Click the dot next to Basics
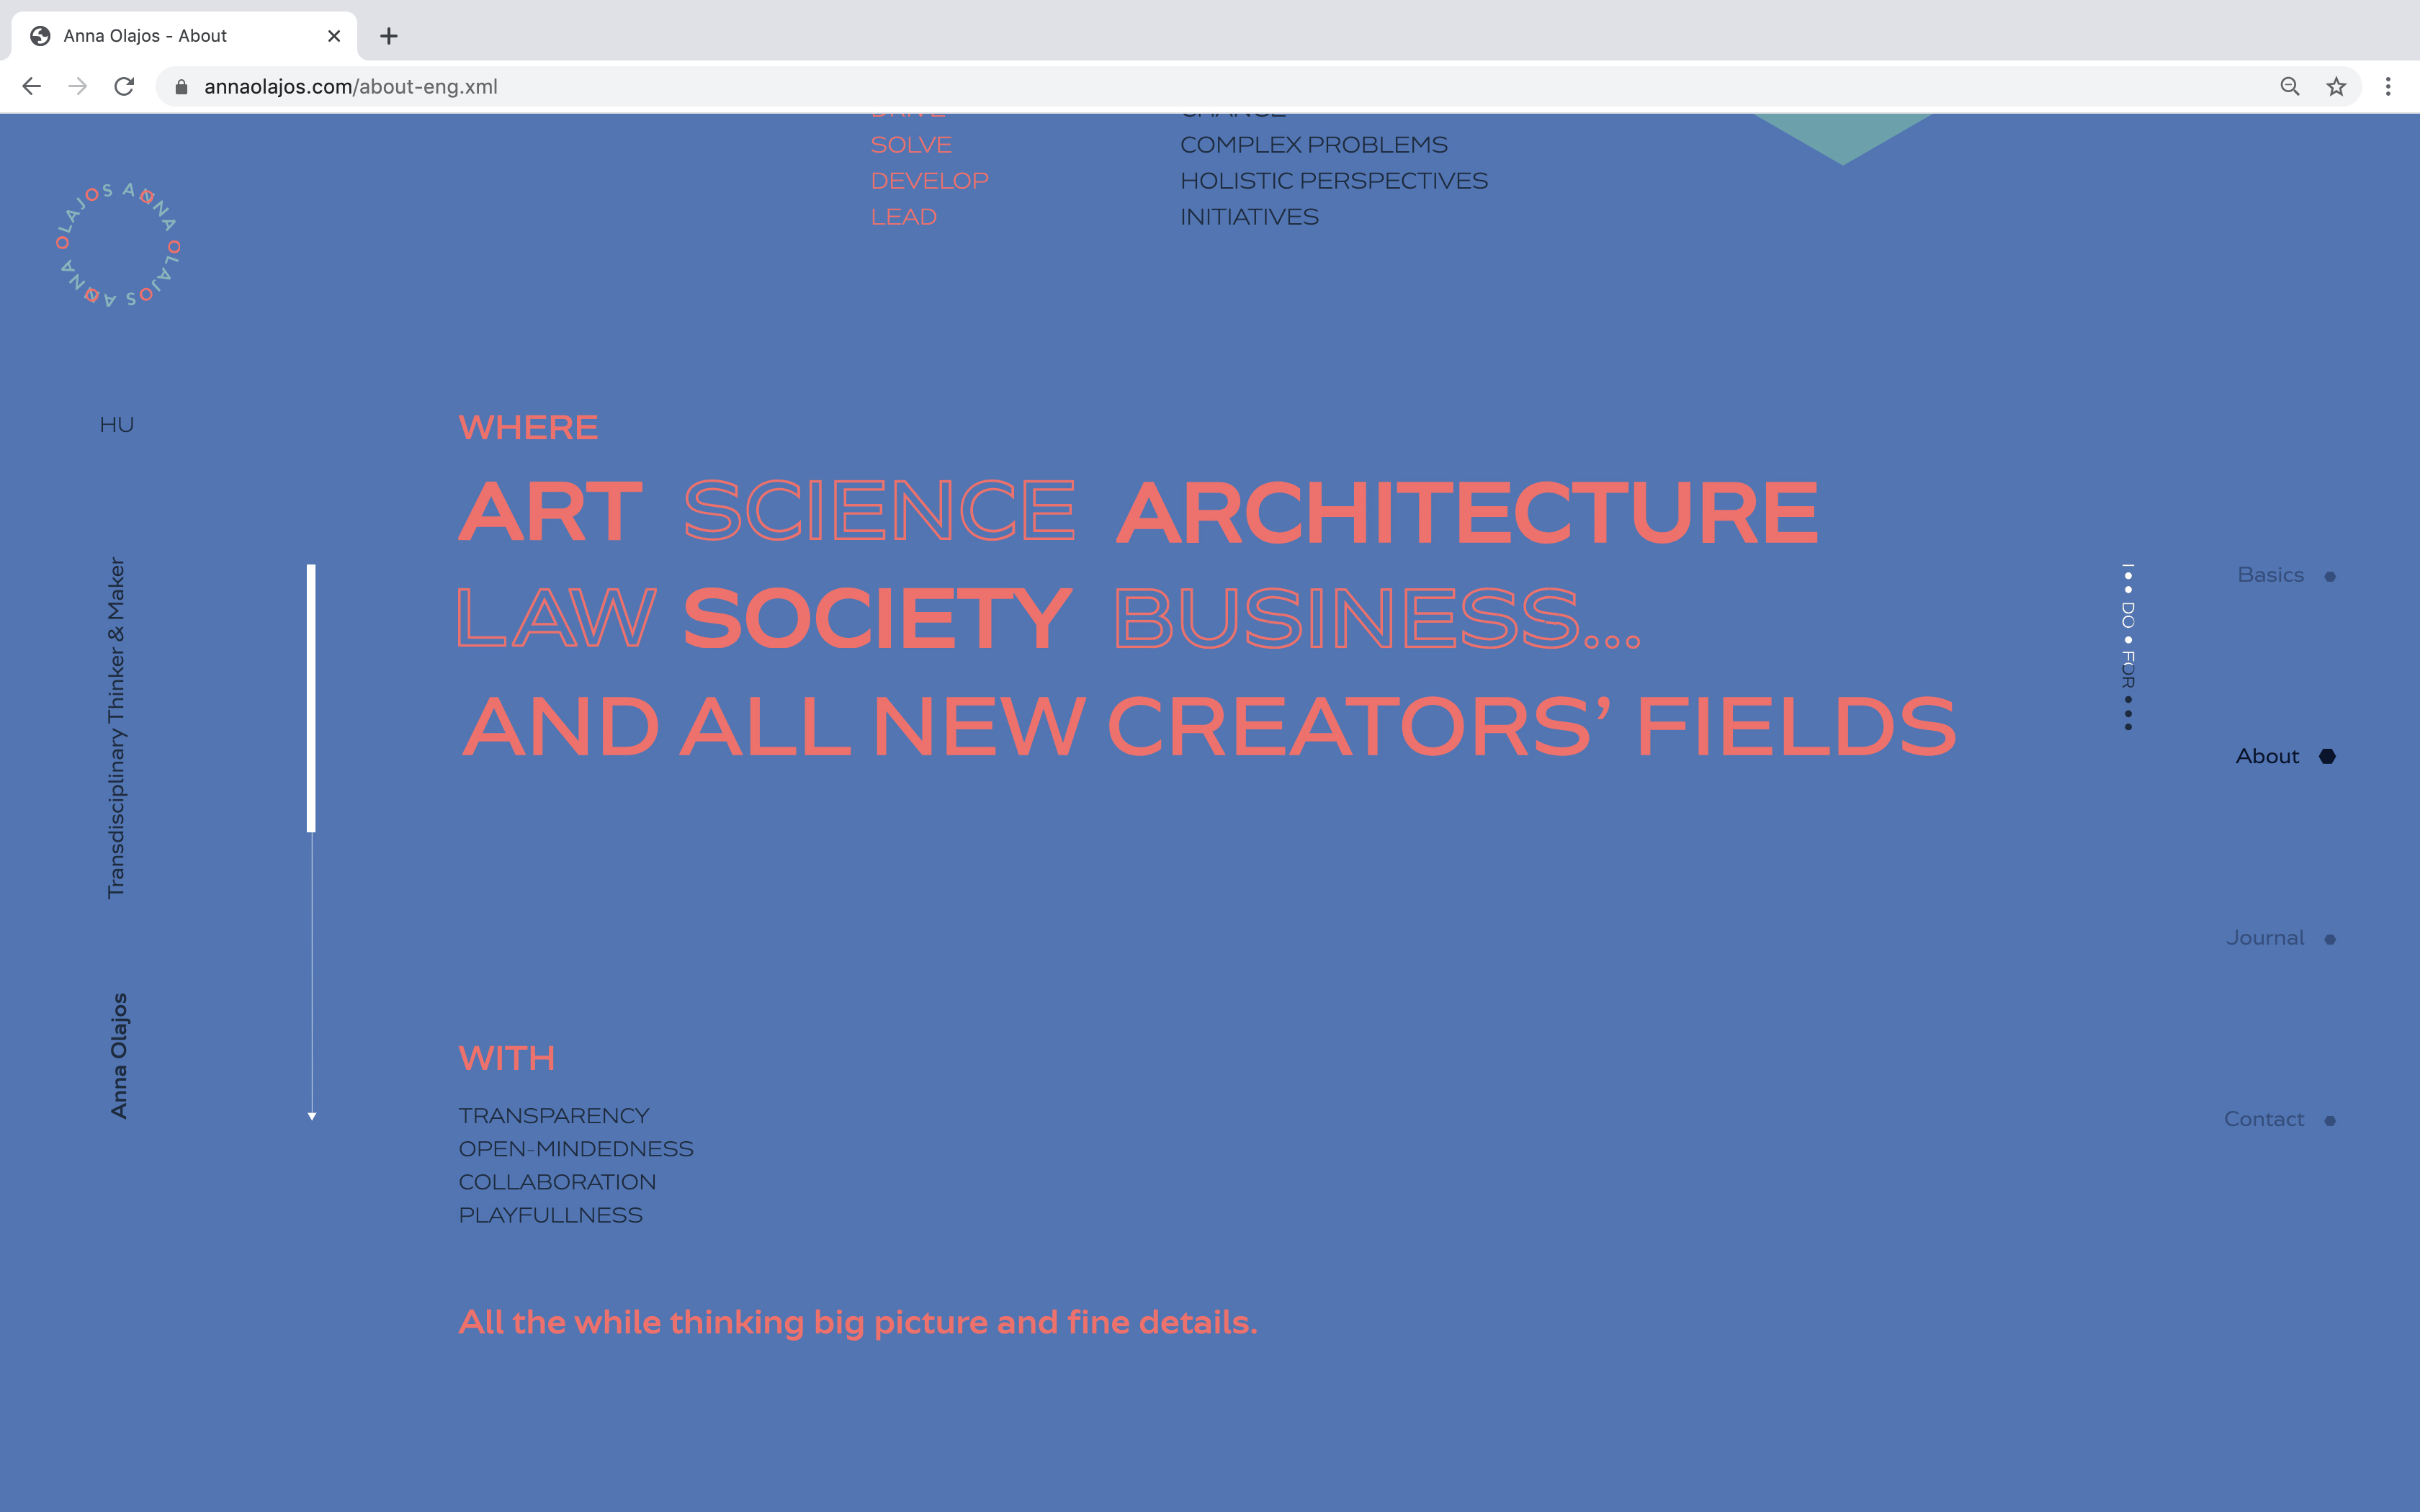This screenshot has height=1512, width=2420. [x=2330, y=577]
